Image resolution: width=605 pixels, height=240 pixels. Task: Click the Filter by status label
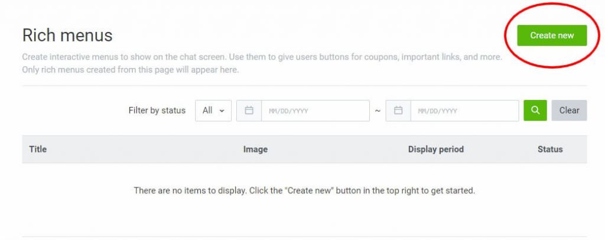(157, 111)
